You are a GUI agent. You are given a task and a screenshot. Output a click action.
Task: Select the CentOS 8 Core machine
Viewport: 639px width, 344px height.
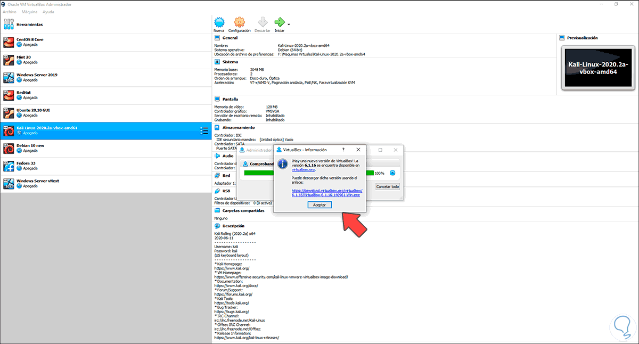pyautogui.click(x=106, y=42)
